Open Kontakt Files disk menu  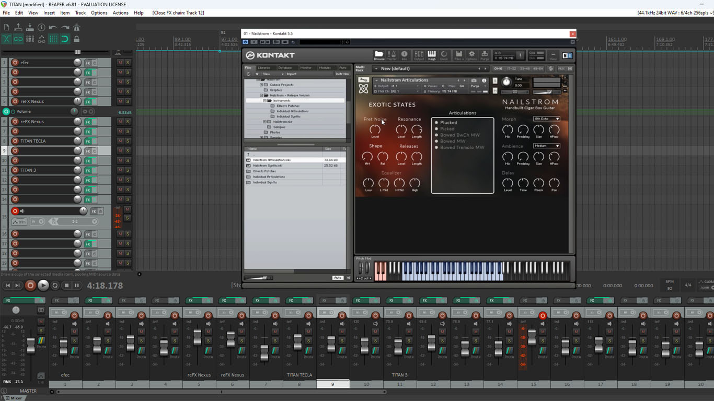(458, 55)
